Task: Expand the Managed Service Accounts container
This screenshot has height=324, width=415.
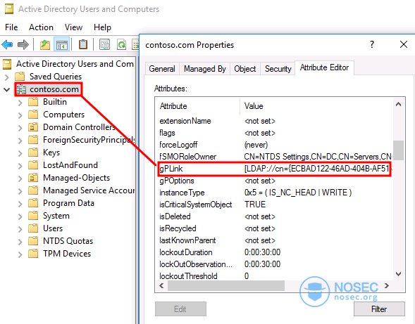Action: coord(20,191)
